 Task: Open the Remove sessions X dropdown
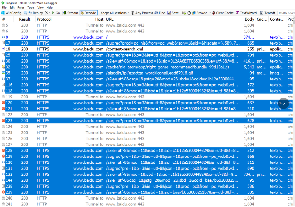pos(48,13)
